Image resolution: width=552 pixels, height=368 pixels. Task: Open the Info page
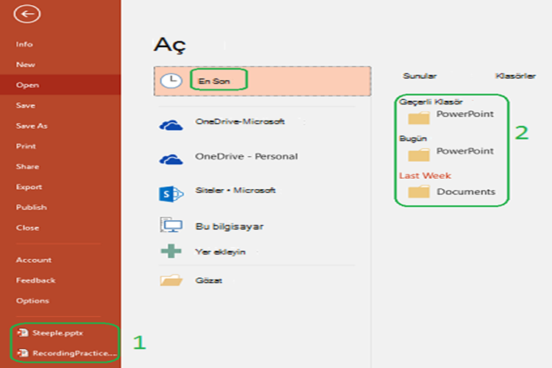24,44
